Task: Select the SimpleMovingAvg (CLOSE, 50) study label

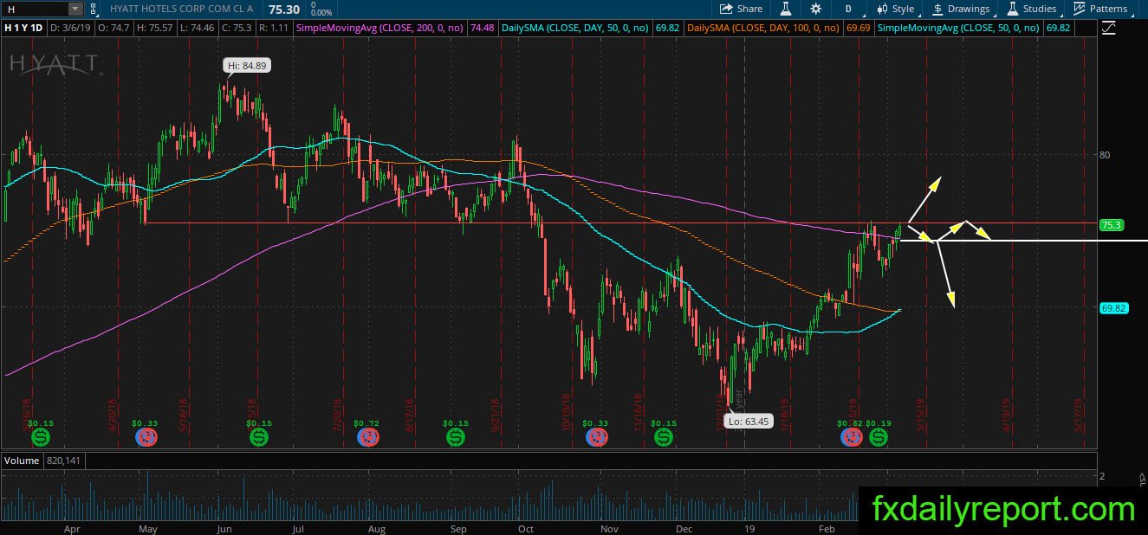Action: tap(959, 28)
